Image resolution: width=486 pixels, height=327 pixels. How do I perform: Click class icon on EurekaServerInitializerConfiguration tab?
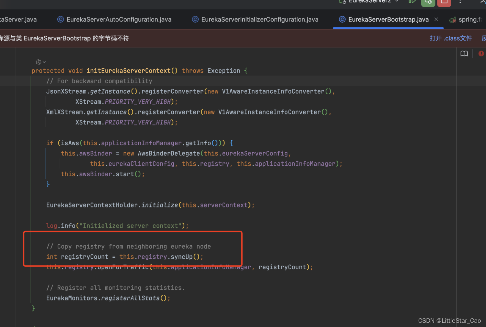195,19
